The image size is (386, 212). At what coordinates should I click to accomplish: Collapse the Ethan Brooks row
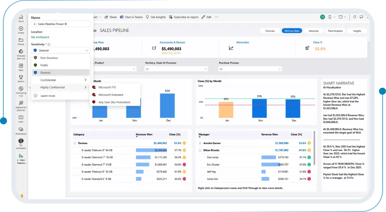coord(200,150)
